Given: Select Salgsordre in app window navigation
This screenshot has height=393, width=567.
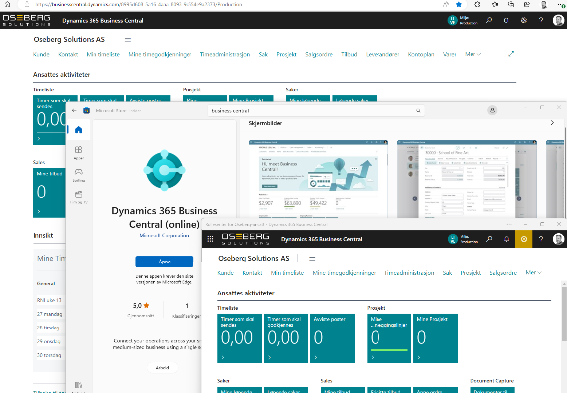Looking at the screenshot, I should pyautogui.click(x=503, y=273).
